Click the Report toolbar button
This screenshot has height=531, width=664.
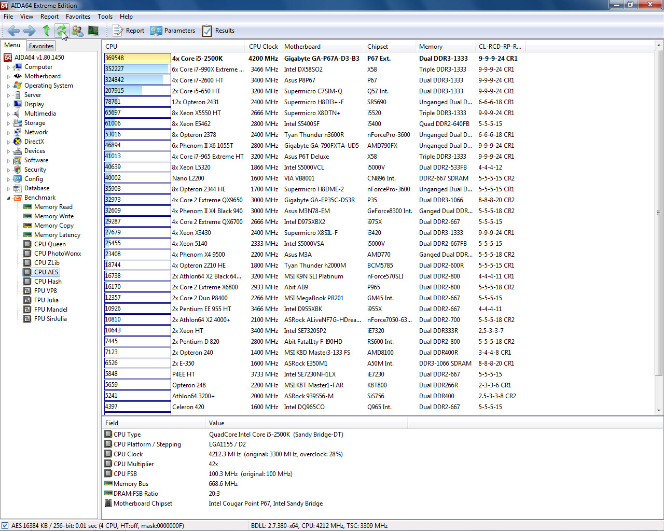point(129,31)
